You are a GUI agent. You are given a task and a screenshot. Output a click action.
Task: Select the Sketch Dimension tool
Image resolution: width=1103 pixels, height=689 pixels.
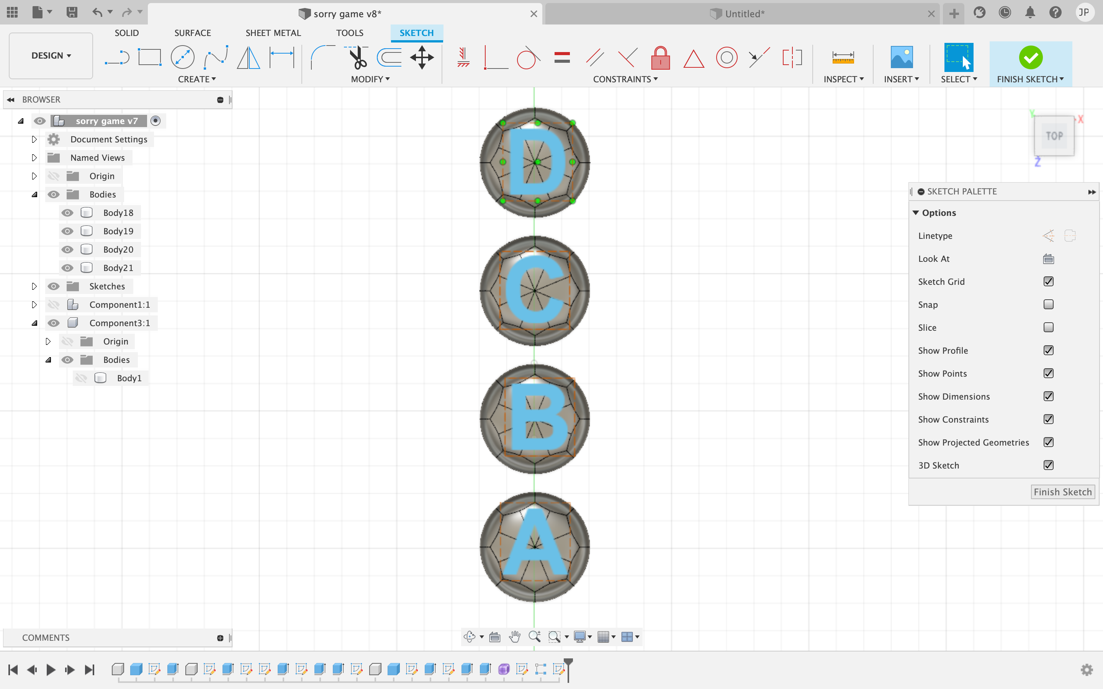(x=281, y=58)
